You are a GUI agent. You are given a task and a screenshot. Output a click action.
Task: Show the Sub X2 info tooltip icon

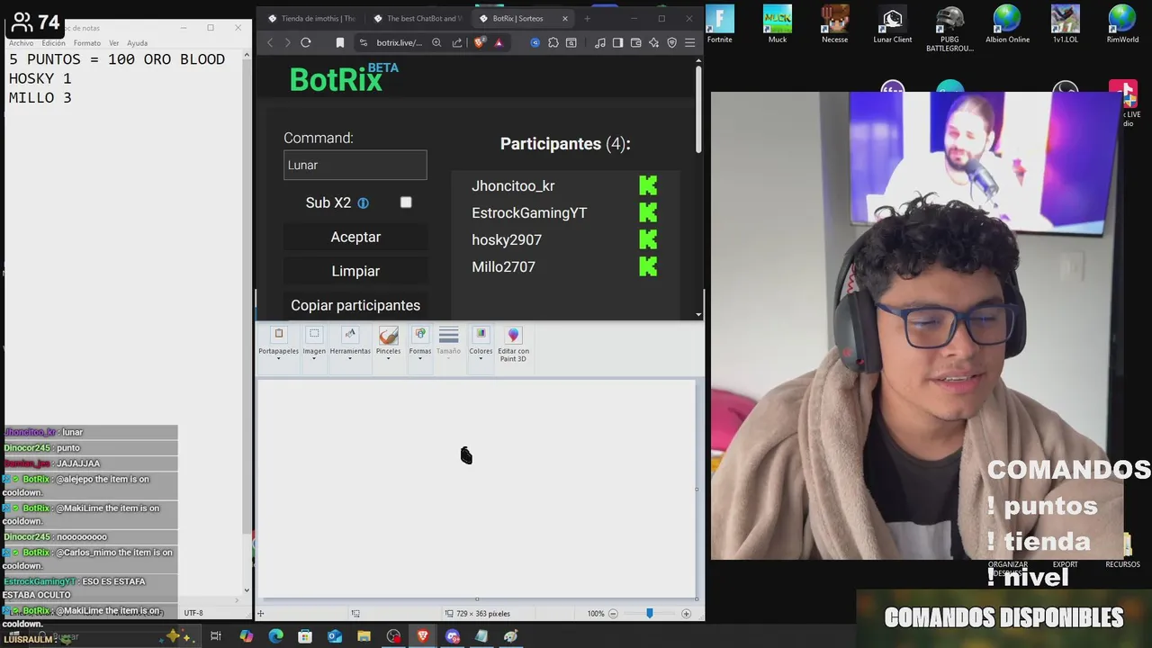pyautogui.click(x=363, y=203)
